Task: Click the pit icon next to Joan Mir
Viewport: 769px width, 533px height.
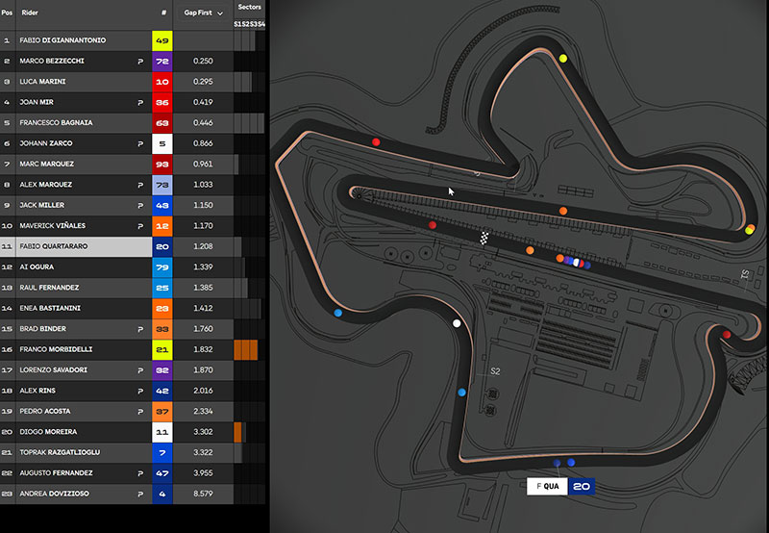Action: click(140, 102)
